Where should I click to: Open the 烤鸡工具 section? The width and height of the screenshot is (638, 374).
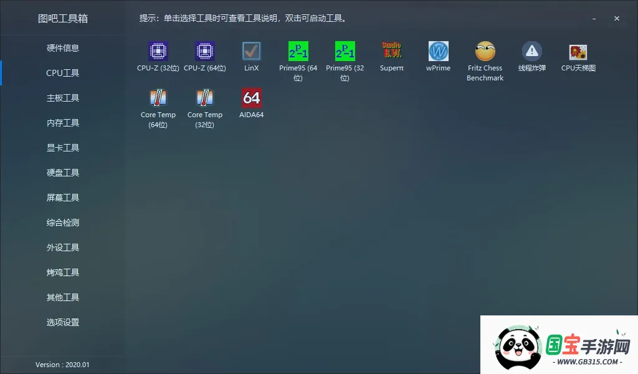pyautogui.click(x=62, y=272)
